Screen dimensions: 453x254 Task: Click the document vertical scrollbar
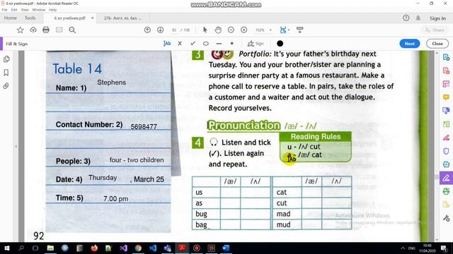click(x=437, y=146)
